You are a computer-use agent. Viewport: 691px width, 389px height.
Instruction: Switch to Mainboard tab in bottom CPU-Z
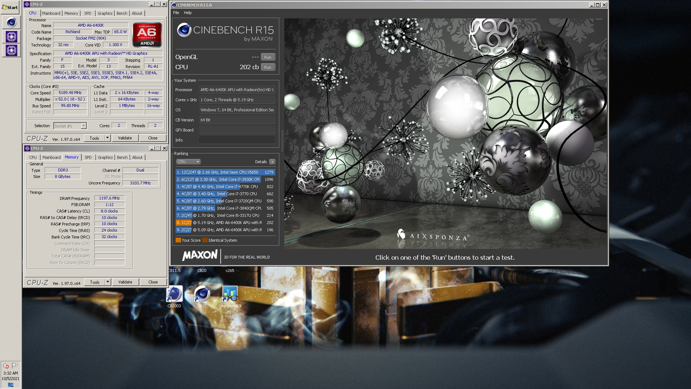tap(51, 157)
